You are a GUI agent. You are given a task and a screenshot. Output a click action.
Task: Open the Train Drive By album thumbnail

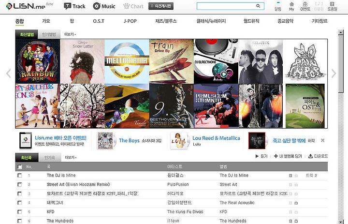coord(172,61)
